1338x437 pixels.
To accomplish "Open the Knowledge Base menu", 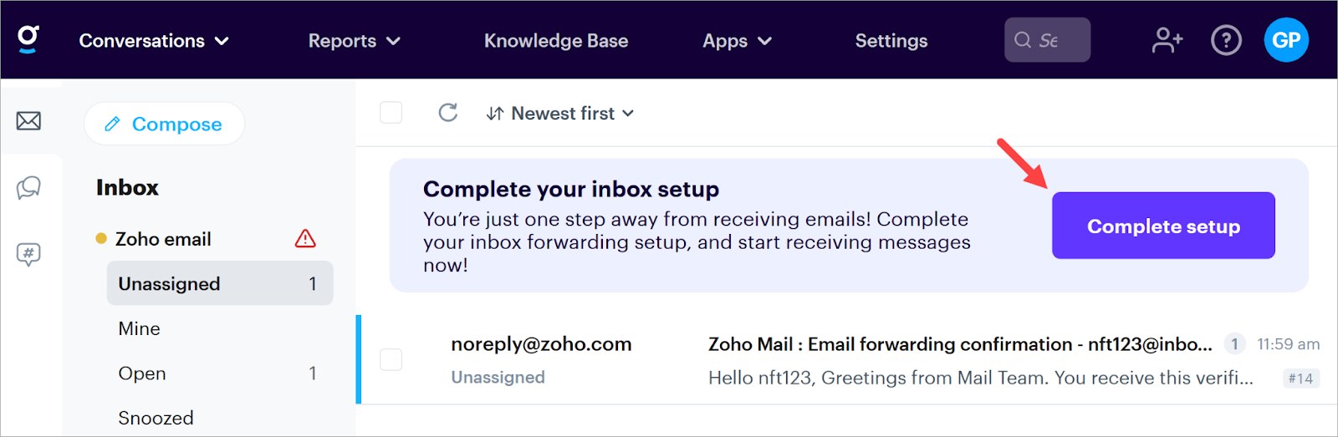I will (x=556, y=41).
